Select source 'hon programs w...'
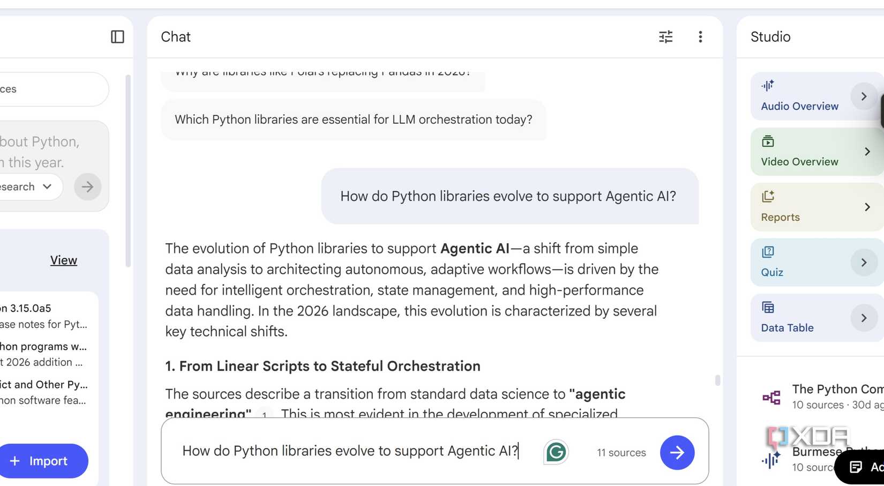The image size is (884, 486). click(44, 354)
